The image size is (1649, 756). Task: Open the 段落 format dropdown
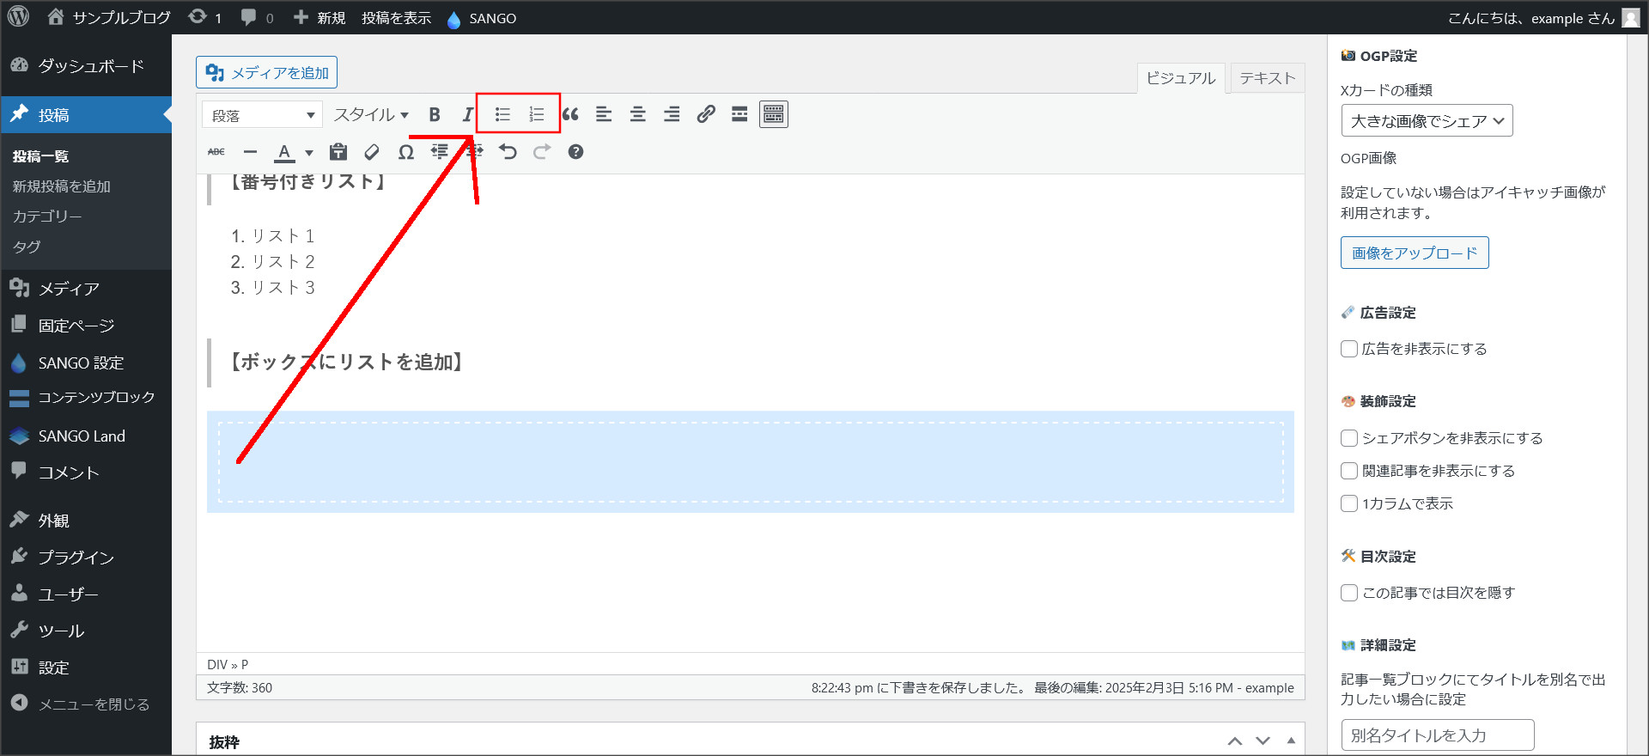(x=263, y=115)
